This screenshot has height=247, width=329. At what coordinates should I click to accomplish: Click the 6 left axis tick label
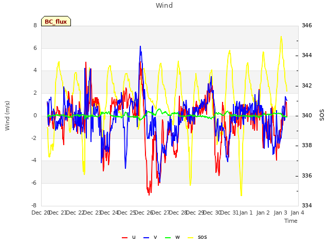pos(35,48)
